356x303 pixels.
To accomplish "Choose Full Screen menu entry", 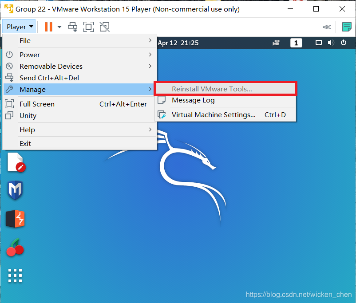I will point(80,104).
